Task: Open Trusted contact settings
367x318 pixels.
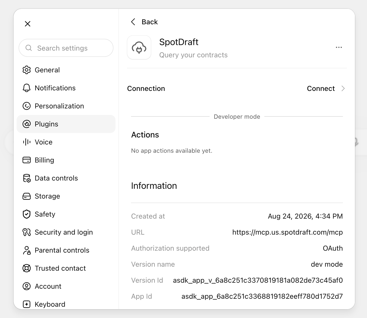Action: coord(66,268)
